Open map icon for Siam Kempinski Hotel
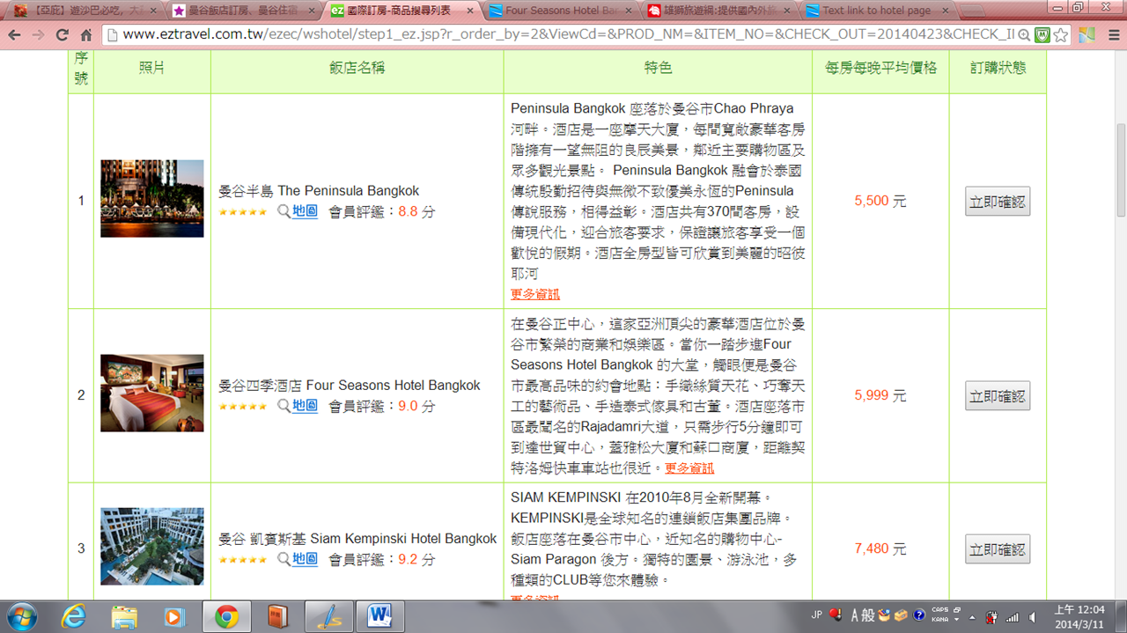The image size is (1127, 633). [x=284, y=559]
